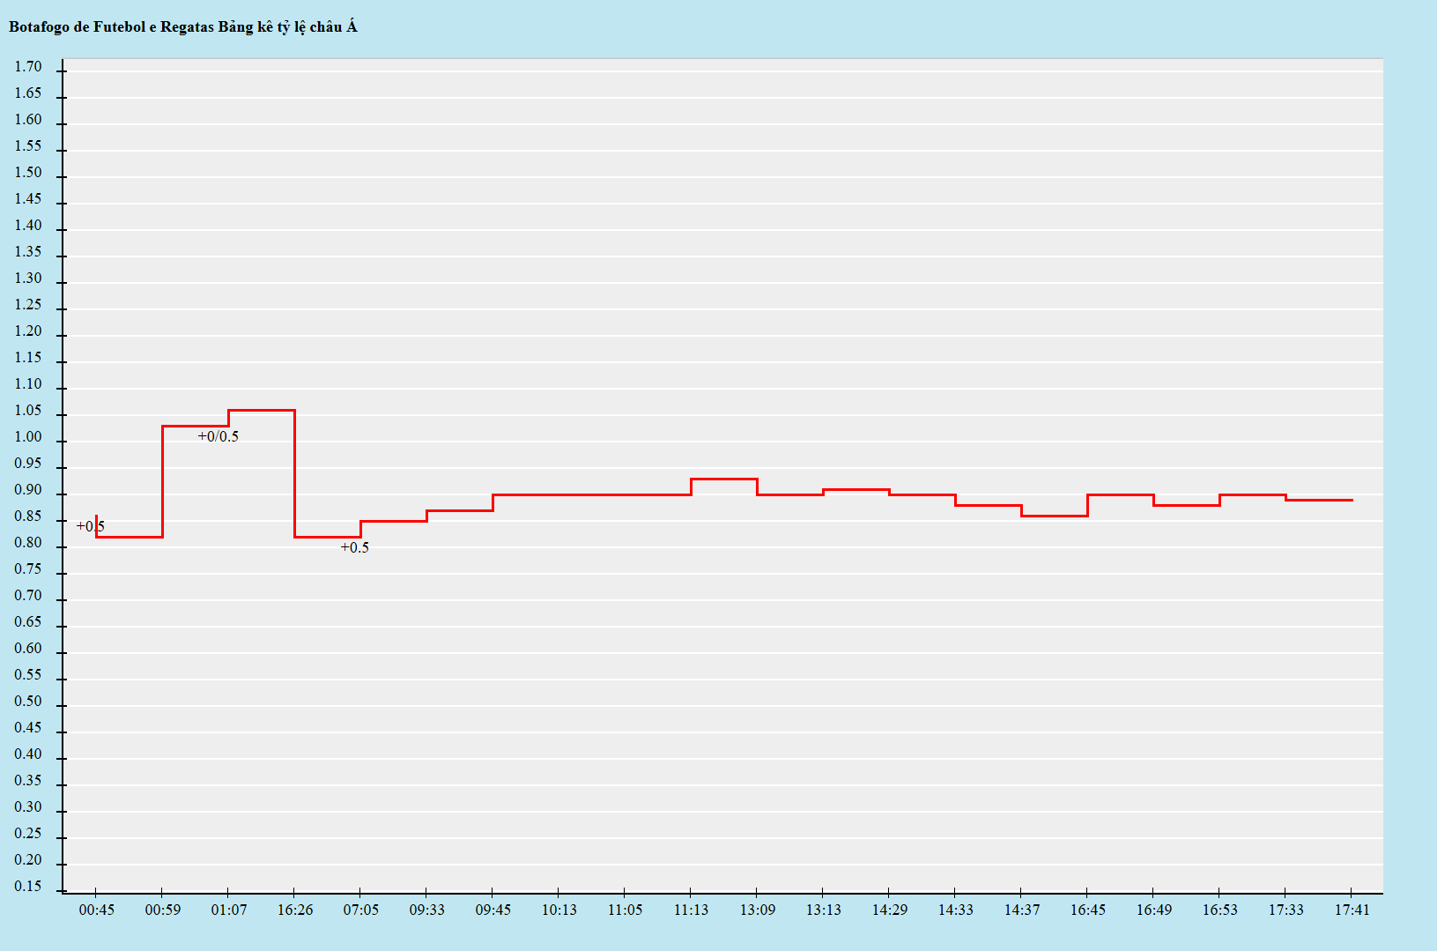The height and width of the screenshot is (951, 1437).
Task: Click the 13:09 time label
Action: tap(757, 910)
